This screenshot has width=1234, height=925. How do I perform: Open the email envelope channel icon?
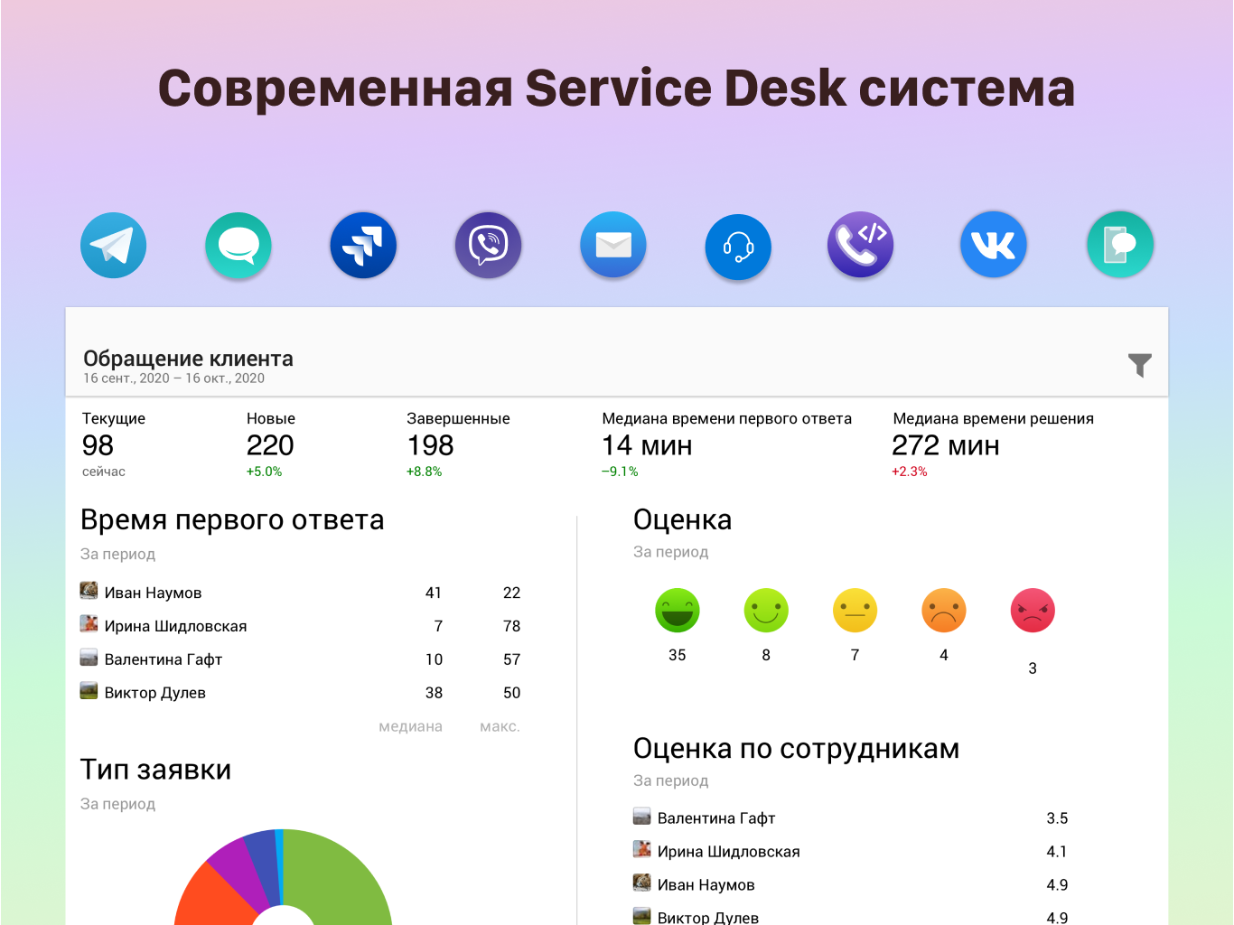click(613, 245)
